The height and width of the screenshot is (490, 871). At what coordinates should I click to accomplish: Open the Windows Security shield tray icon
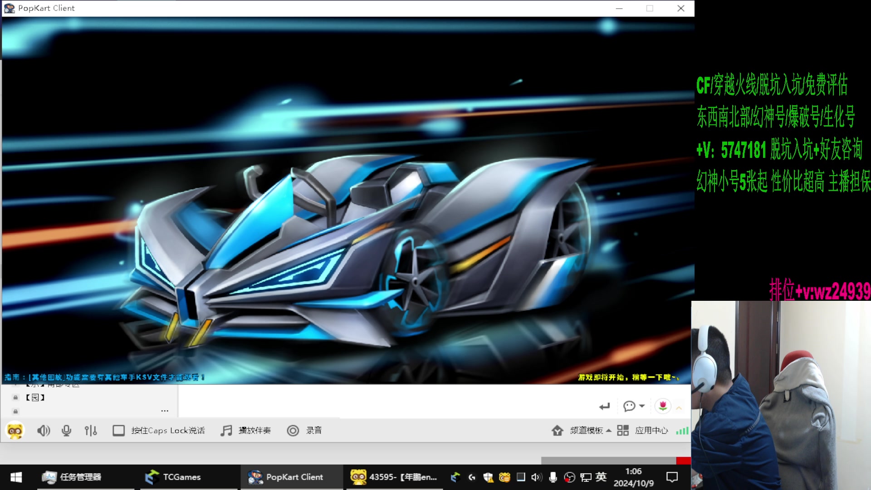pos(488,477)
